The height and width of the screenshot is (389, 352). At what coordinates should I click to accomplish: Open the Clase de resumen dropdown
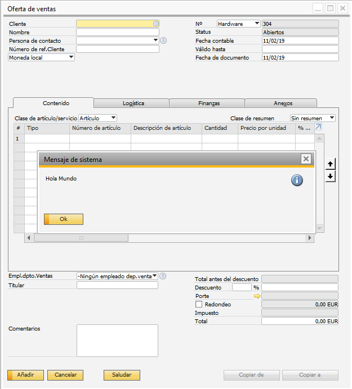332,118
